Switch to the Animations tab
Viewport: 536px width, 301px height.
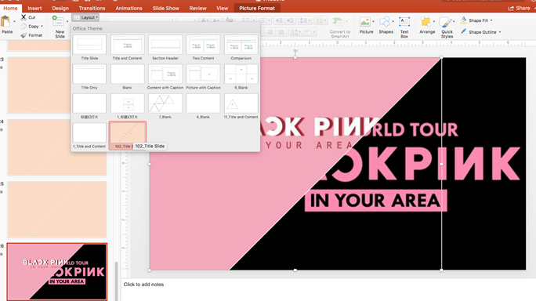click(129, 8)
